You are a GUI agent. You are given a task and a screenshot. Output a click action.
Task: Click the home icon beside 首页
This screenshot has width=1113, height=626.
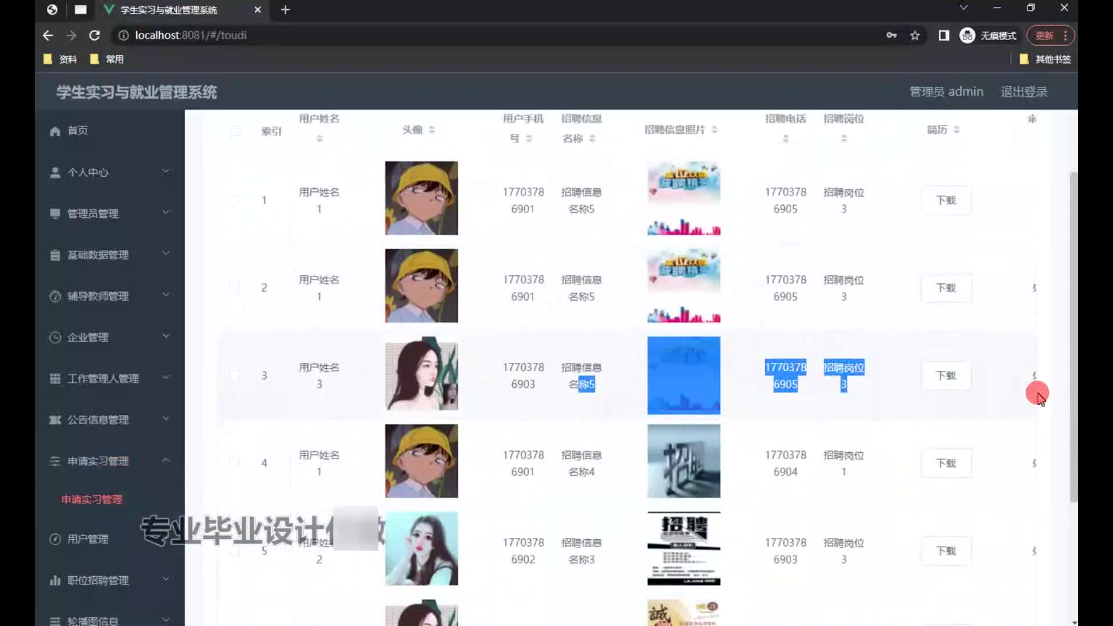tap(55, 131)
